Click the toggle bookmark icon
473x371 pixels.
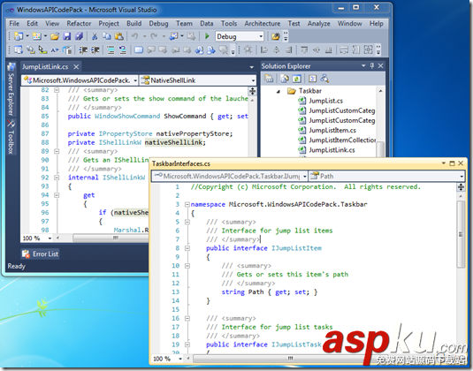[139, 49]
